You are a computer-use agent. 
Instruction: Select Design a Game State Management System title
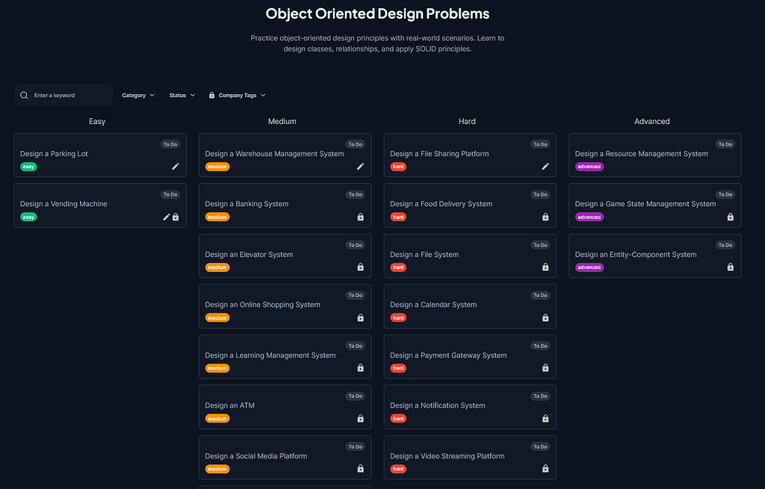tap(645, 204)
